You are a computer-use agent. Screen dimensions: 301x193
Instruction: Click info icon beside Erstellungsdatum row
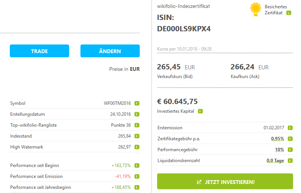pos(137,114)
